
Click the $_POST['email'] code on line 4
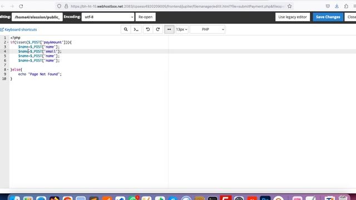point(46,51)
